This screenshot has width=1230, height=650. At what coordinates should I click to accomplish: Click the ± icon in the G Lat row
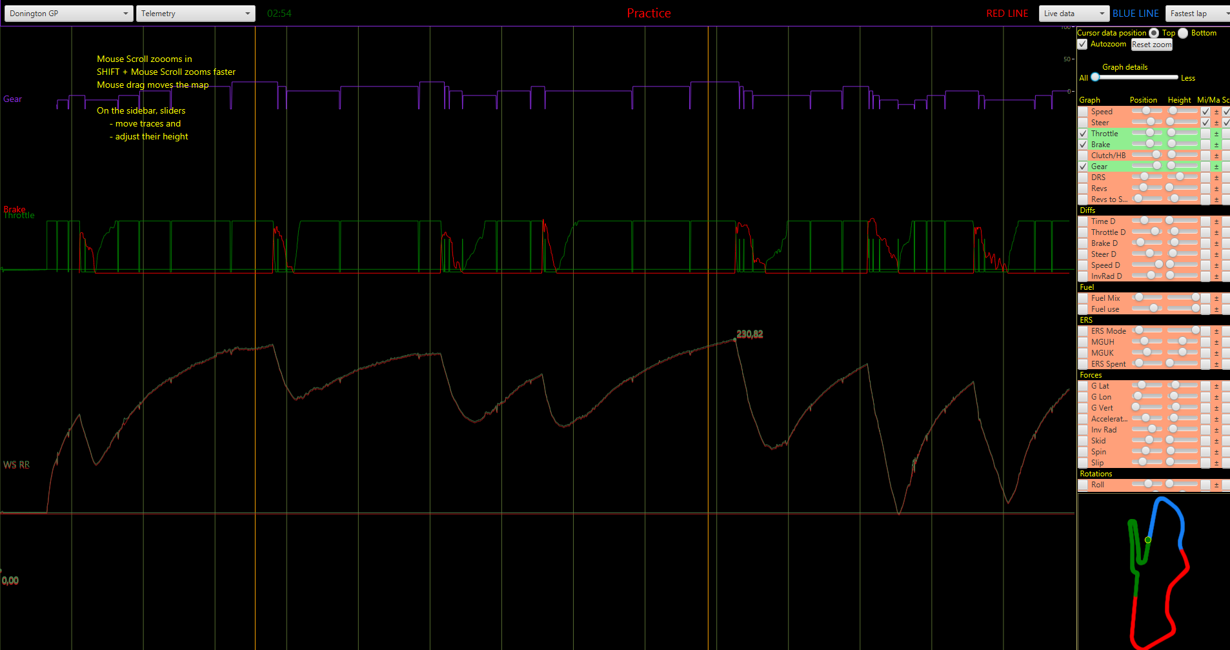click(x=1216, y=386)
